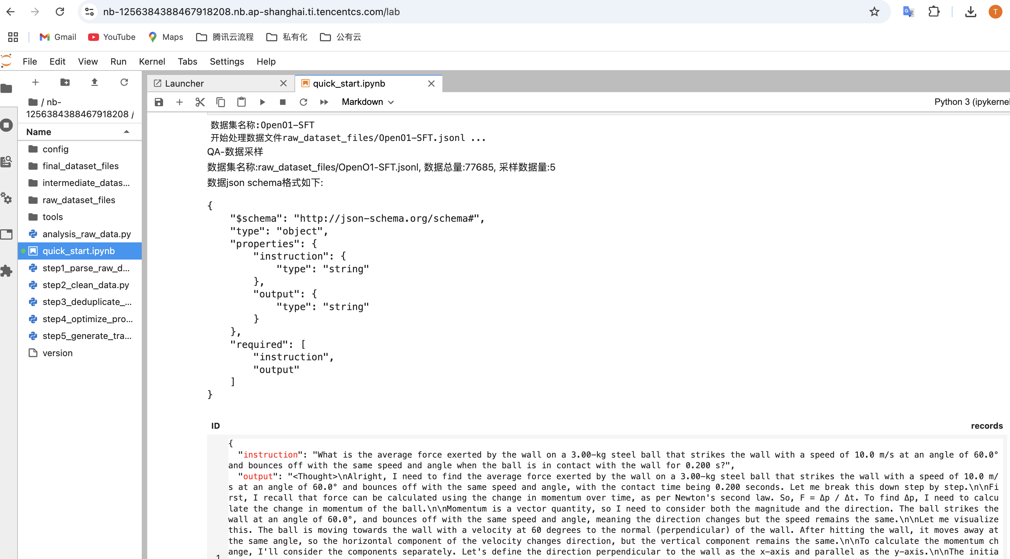Open the Markdown cell type dropdown
Image resolution: width=1010 pixels, height=559 pixels.
367,102
